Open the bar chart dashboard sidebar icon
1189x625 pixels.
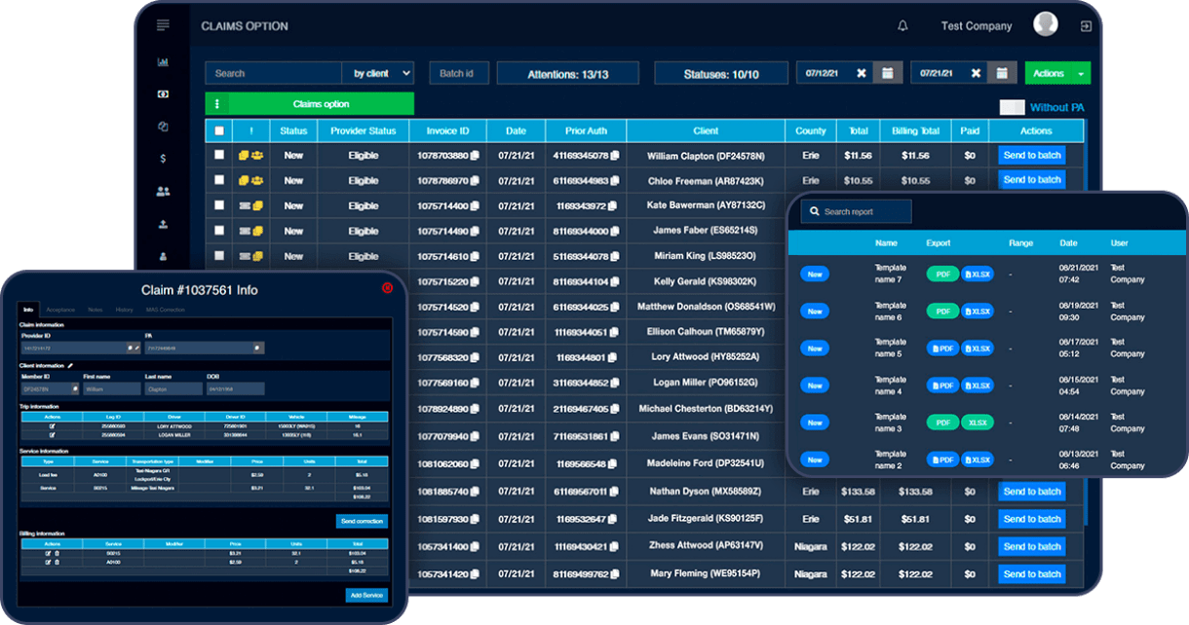[163, 62]
